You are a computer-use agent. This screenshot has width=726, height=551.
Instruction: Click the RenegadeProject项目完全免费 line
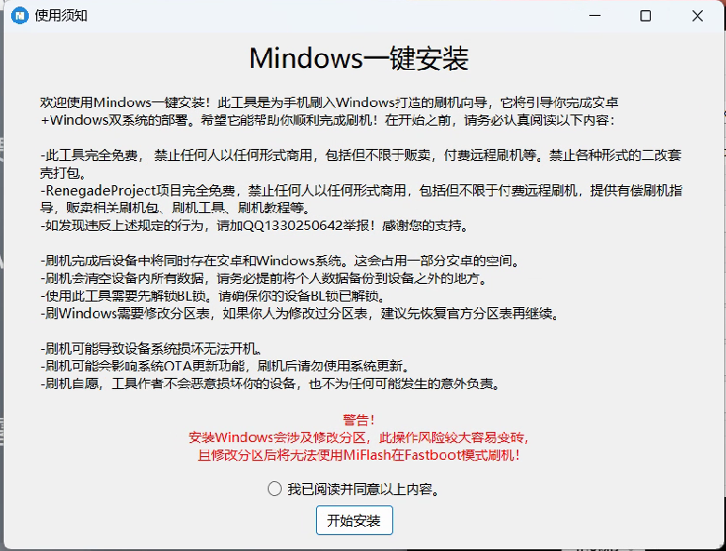363,190
